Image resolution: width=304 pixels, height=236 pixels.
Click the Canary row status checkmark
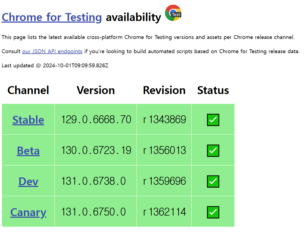[213, 212]
